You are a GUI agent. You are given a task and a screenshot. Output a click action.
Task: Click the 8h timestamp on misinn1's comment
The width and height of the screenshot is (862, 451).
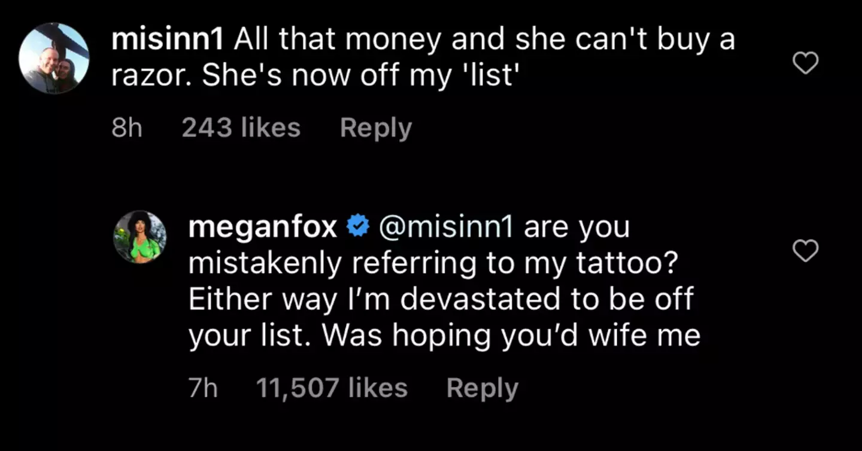pos(127,128)
